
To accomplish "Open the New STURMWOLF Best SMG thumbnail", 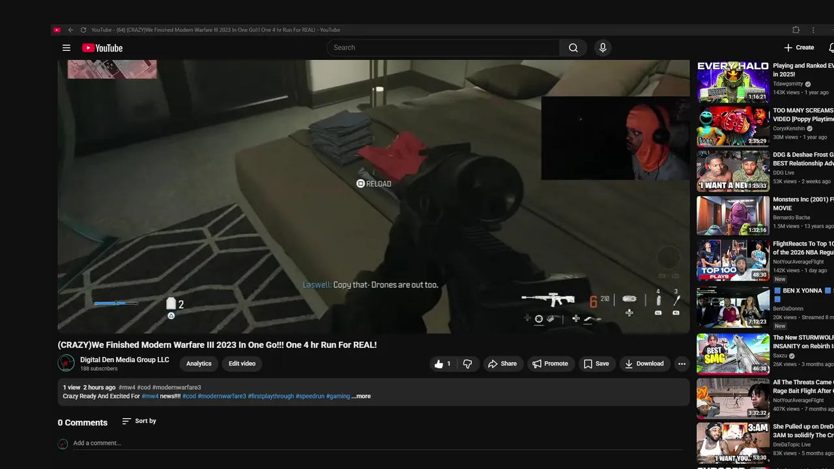I will 733,354.
